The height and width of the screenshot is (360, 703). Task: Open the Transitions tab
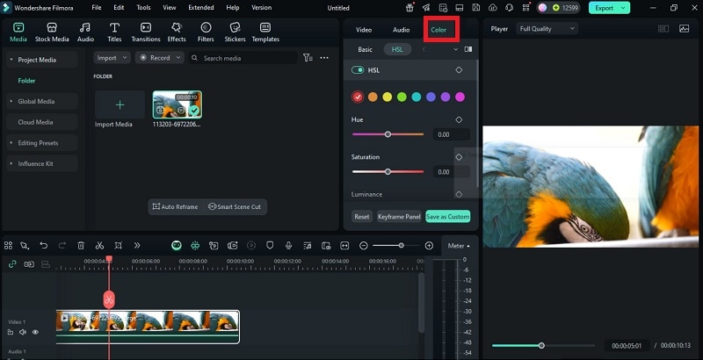coord(146,32)
